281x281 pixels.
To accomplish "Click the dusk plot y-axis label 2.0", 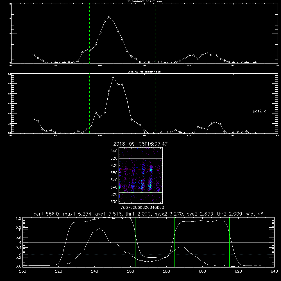I will (9, 94).
